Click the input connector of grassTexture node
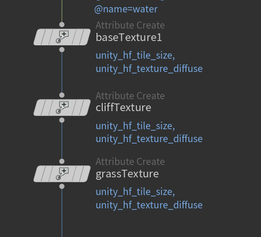Image resolution: width=261 pixels, height=237 pixels. point(62,161)
